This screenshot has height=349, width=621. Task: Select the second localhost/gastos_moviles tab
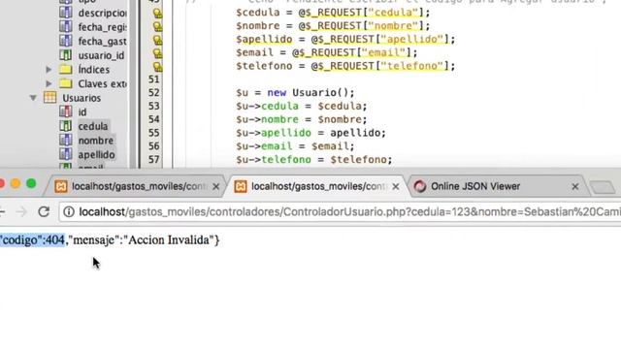coord(318,186)
